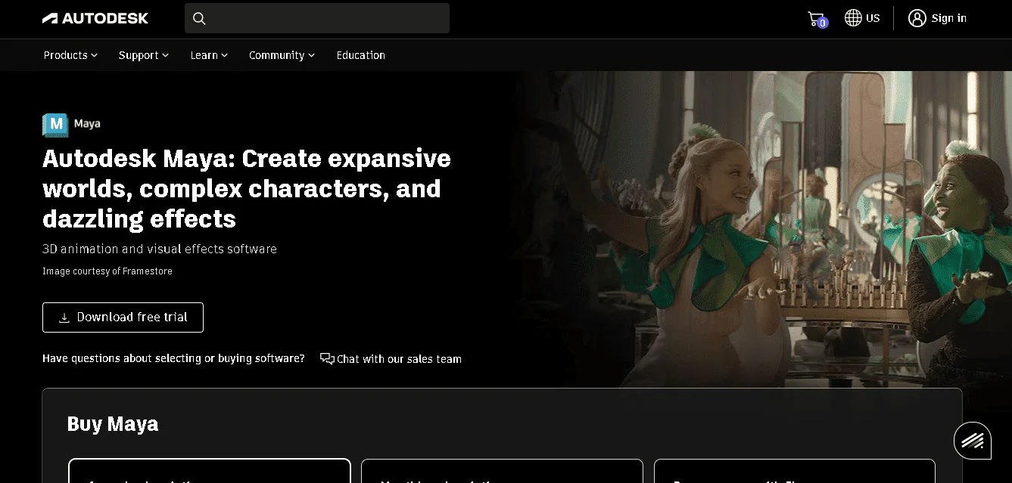Screen dimensions: 1012x483
Task: Open the accessibility widget in the bottom corner
Action: point(973,440)
